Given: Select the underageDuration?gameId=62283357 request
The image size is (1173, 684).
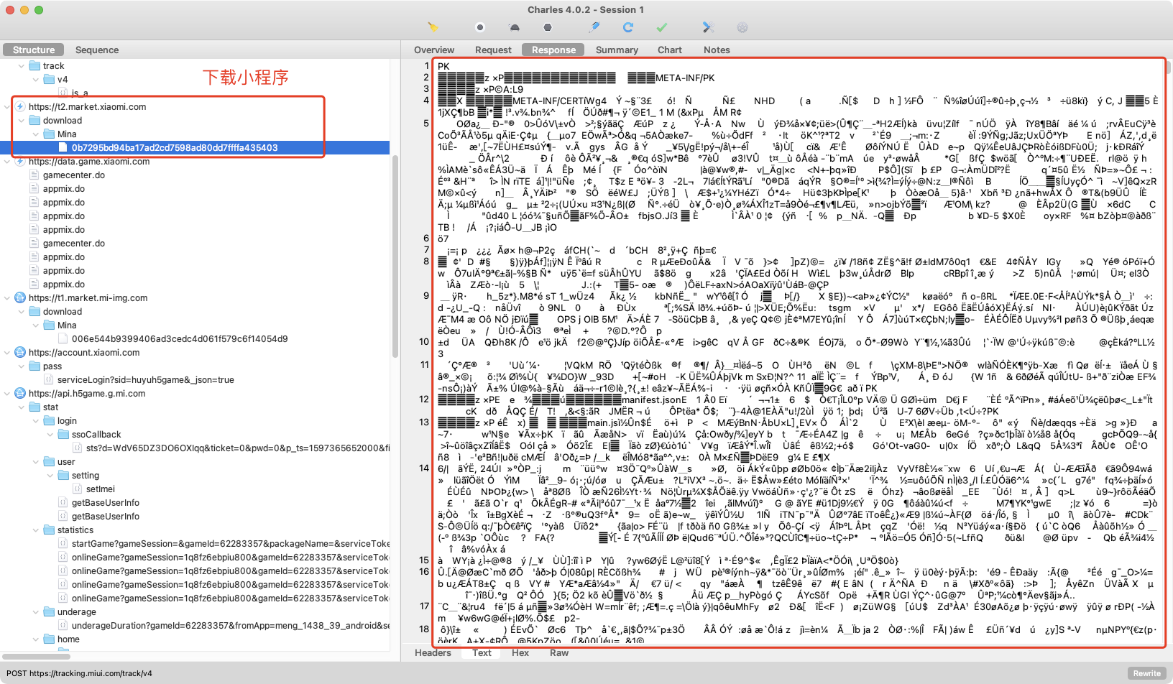Looking at the screenshot, I should pyautogui.click(x=230, y=626).
